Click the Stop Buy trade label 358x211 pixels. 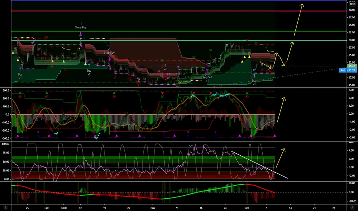click(x=109, y=53)
